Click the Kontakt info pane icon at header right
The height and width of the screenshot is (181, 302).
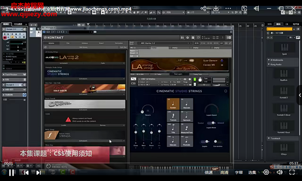click(x=229, y=38)
